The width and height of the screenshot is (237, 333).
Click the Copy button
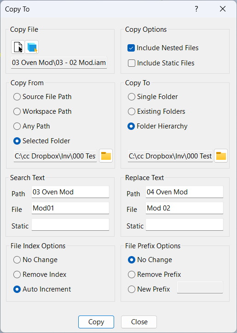[x=96, y=322]
